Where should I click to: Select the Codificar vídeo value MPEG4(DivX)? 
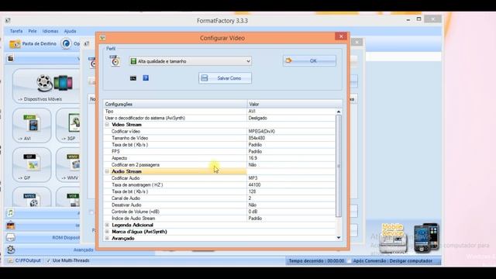(262, 131)
